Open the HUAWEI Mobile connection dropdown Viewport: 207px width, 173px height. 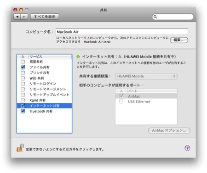click(146, 76)
